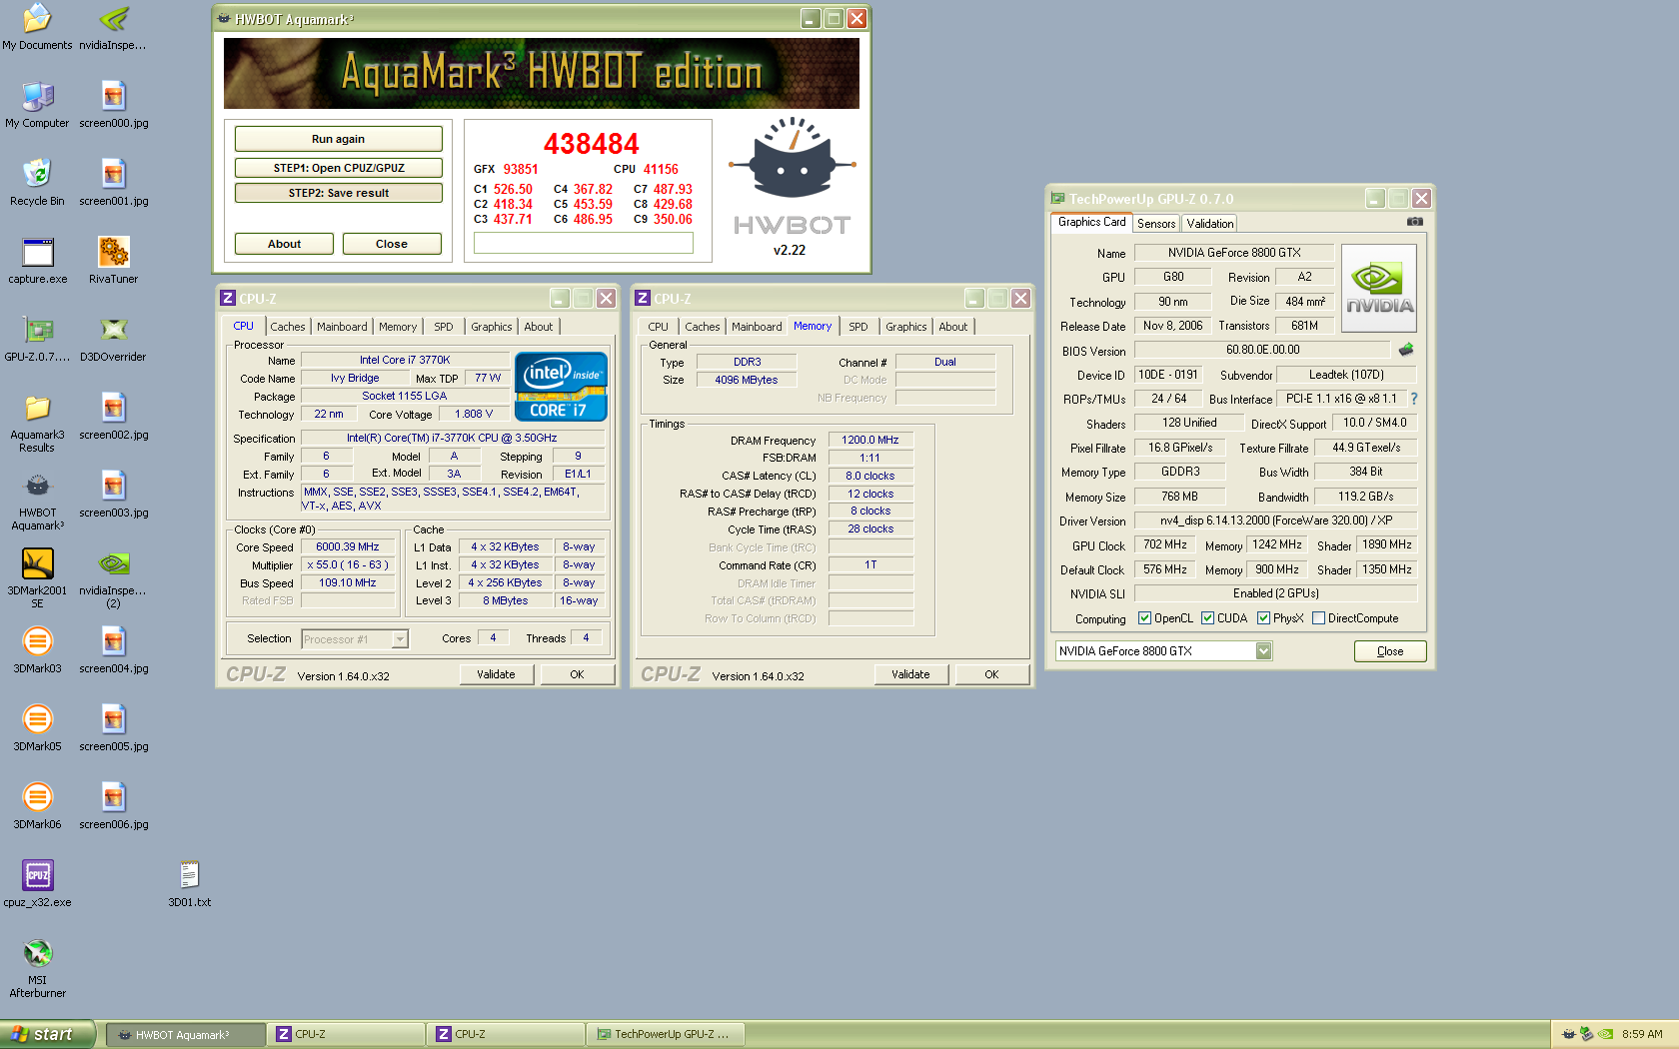This screenshot has width=1679, height=1049.
Task: Switch to Validation tab in GPU-Z
Action: 1210,224
